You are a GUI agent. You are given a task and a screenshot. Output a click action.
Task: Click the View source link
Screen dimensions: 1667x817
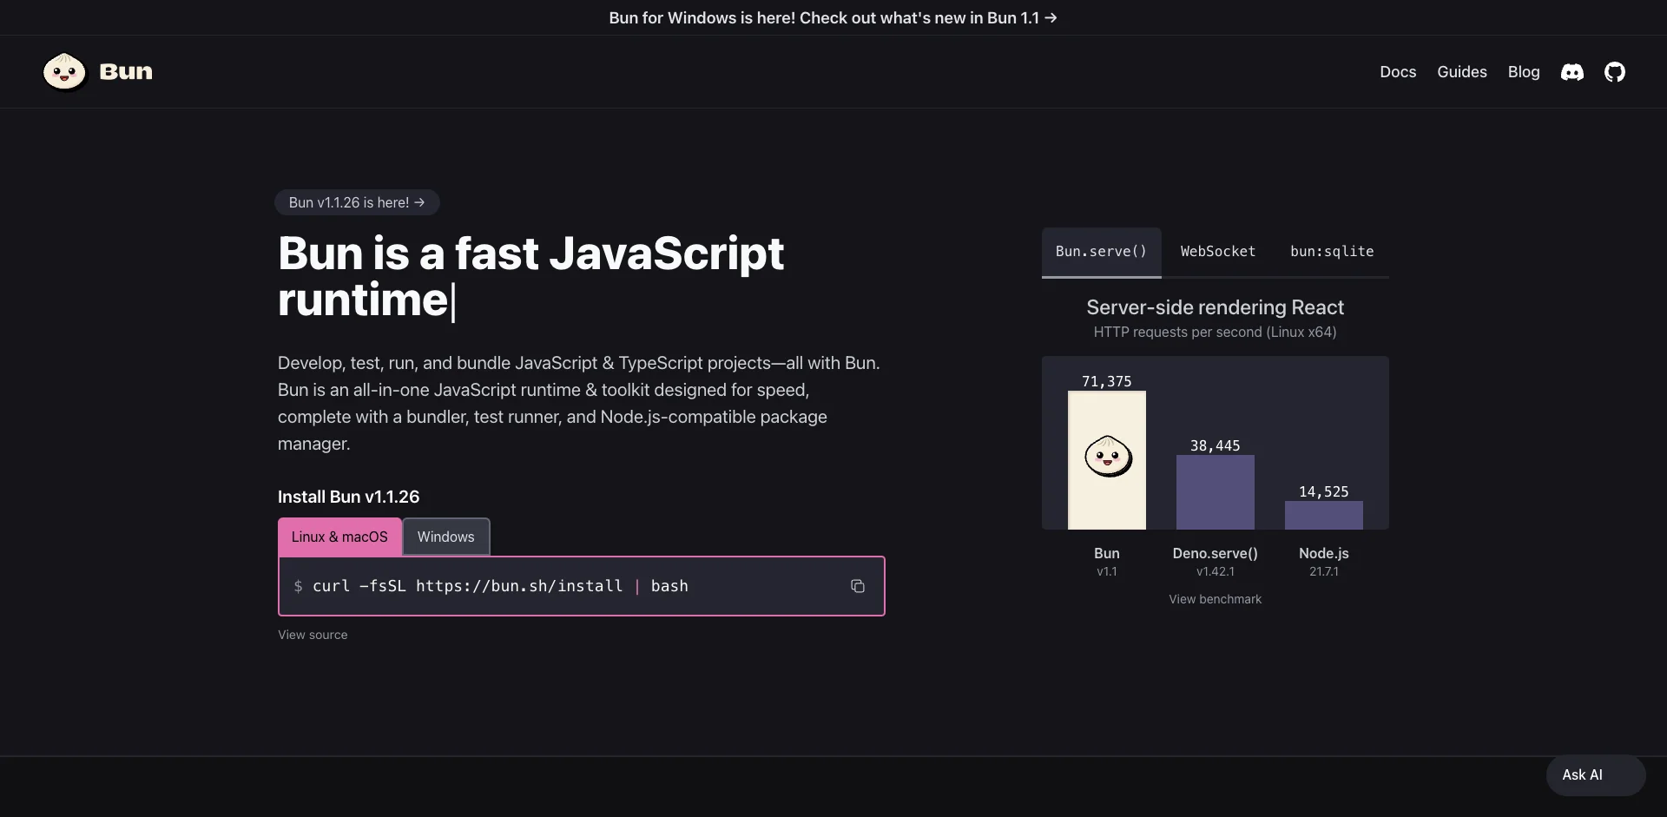point(313,635)
